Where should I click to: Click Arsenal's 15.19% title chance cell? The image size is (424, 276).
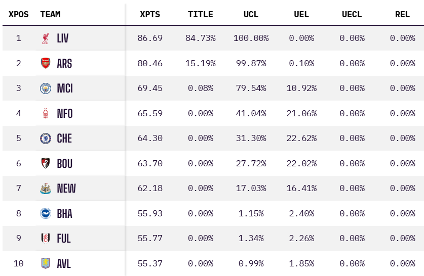202,63
